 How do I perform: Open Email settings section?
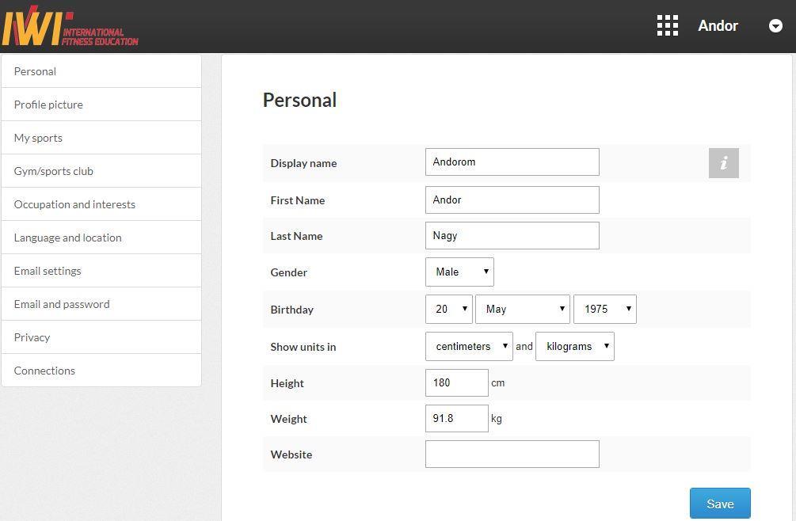tap(101, 271)
